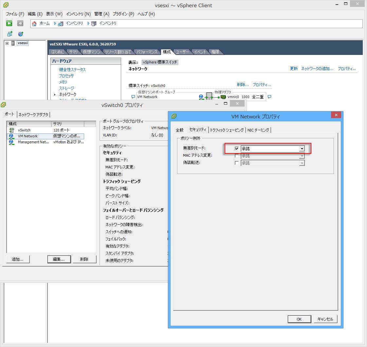This screenshot has height=347, width=367.
Task: Click OK in VM Network properties dialog
Action: 299,319
